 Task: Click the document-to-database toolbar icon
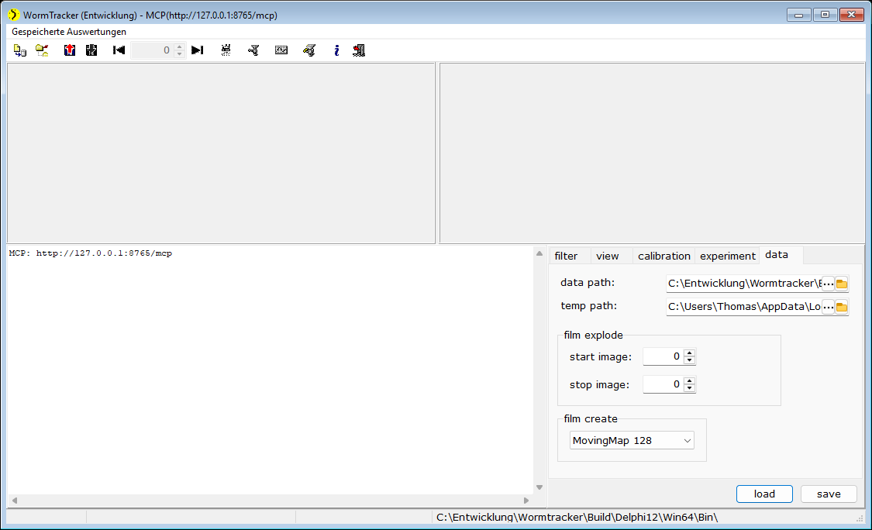click(x=20, y=50)
